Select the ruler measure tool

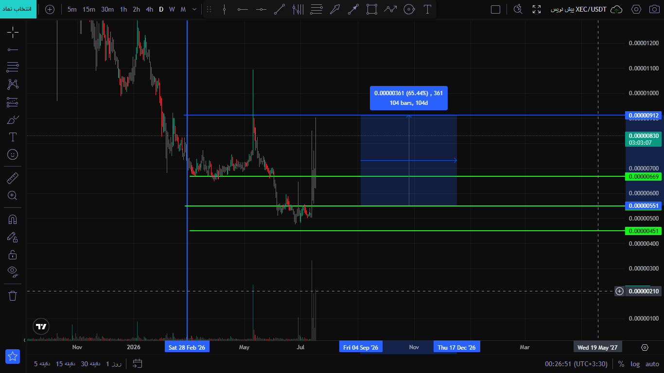click(13, 178)
